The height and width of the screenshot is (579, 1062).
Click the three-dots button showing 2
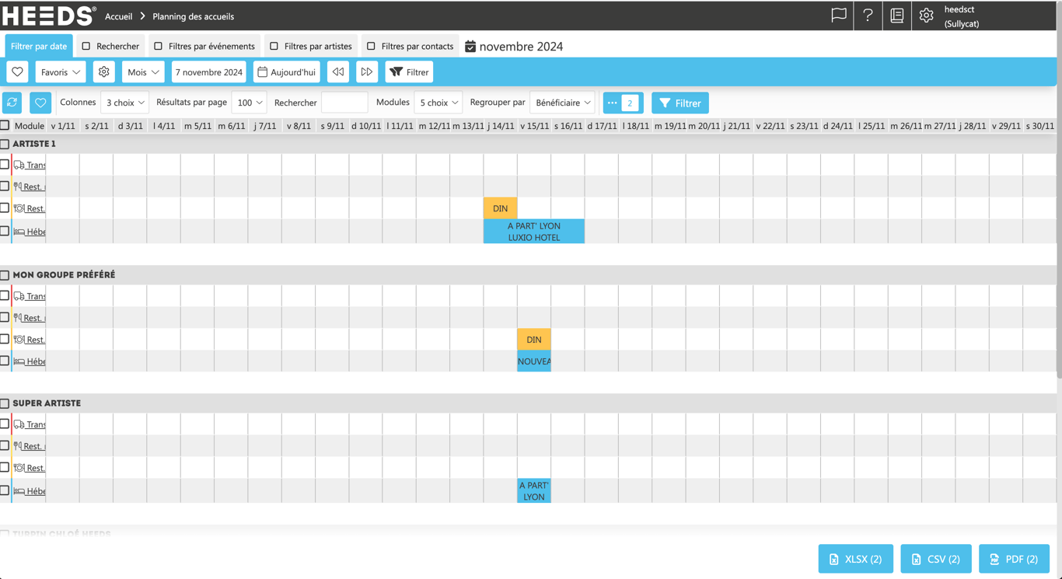point(623,103)
